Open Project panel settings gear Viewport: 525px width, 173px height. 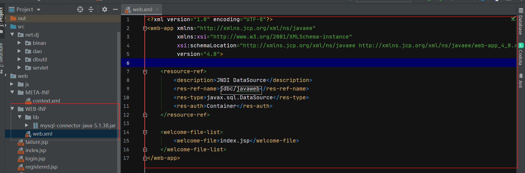[x=104, y=9]
